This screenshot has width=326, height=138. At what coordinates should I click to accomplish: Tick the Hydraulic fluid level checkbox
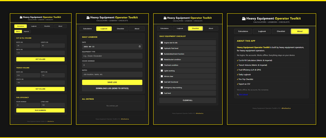162,48
